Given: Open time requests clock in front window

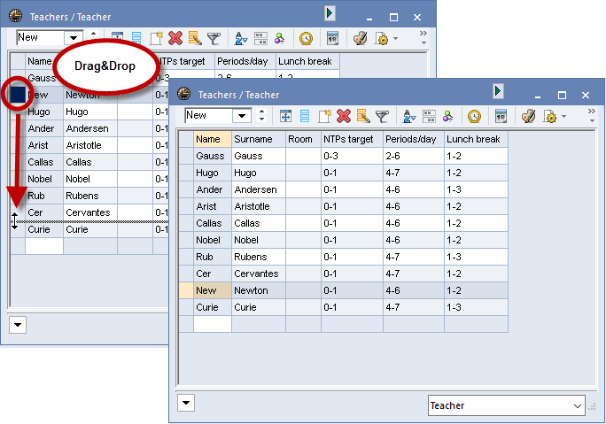Looking at the screenshot, I should (474, 116).
